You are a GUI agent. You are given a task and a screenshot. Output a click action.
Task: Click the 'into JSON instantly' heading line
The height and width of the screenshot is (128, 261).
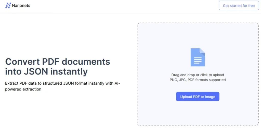[x=46, y=71]
